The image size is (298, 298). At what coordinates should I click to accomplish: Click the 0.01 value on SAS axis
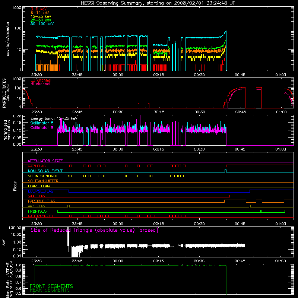(17, 256)
